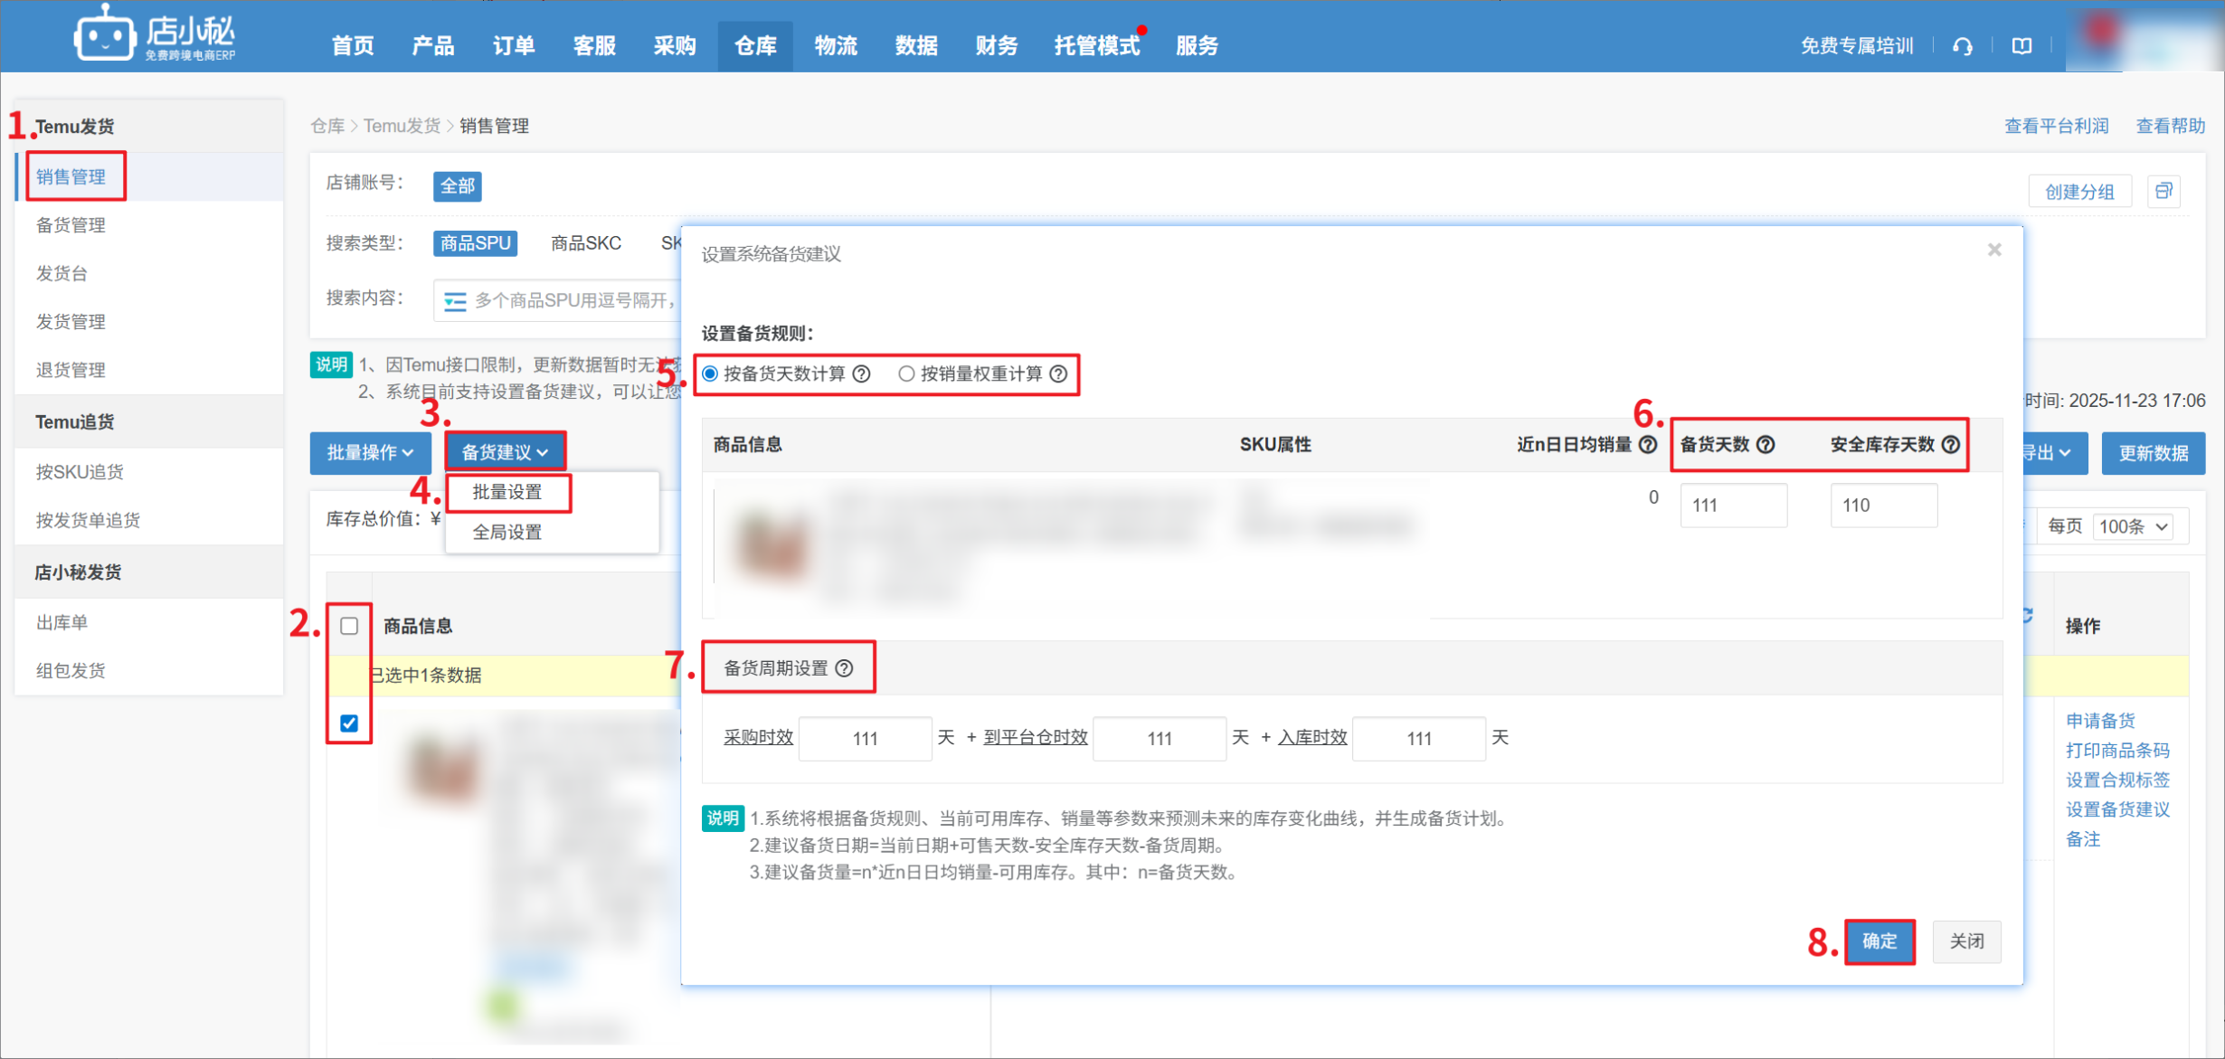Viewport: 2225px width, 1059px height.
Task: Click help icon beside 安全库存天数 header
Action: (1951, 444)
